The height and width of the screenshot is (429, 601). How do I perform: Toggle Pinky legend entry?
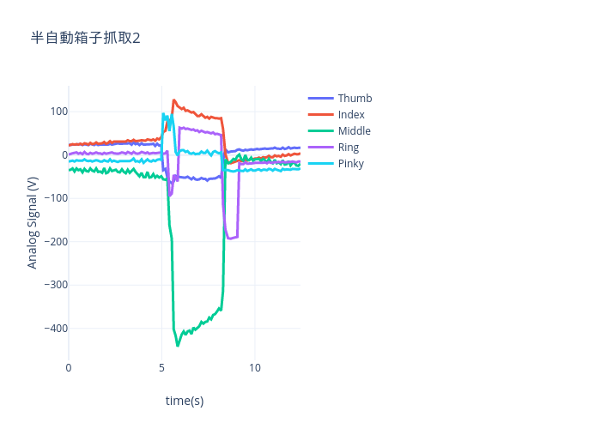click(336, 164)
